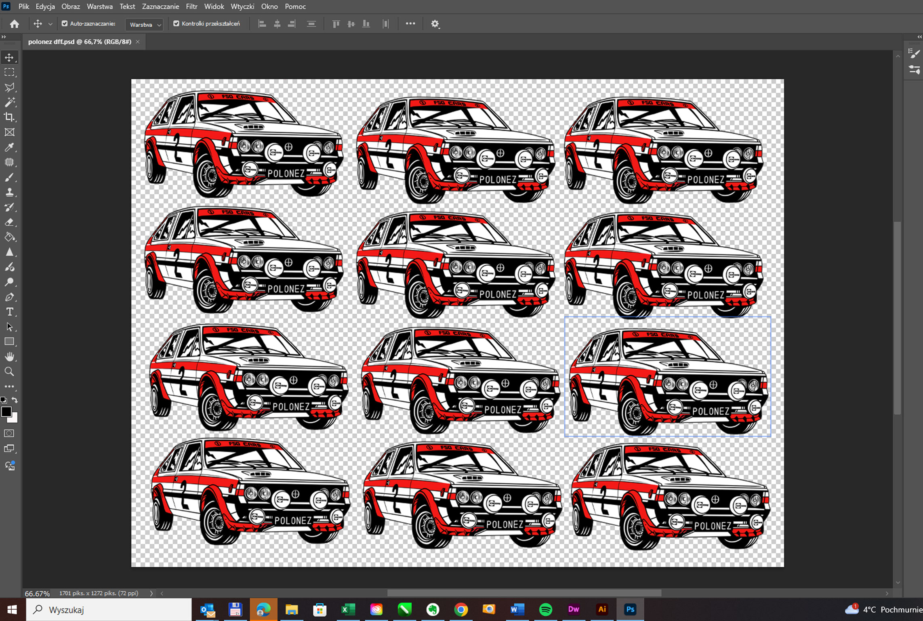Swap foreground and background colors
Image resolution: width=923 pixels, height=621 pixels.
(15, 400)
